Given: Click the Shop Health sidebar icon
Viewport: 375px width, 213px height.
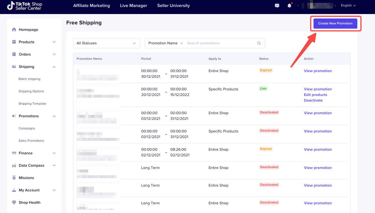Looking at the screenshot, I should click(14, 202).
